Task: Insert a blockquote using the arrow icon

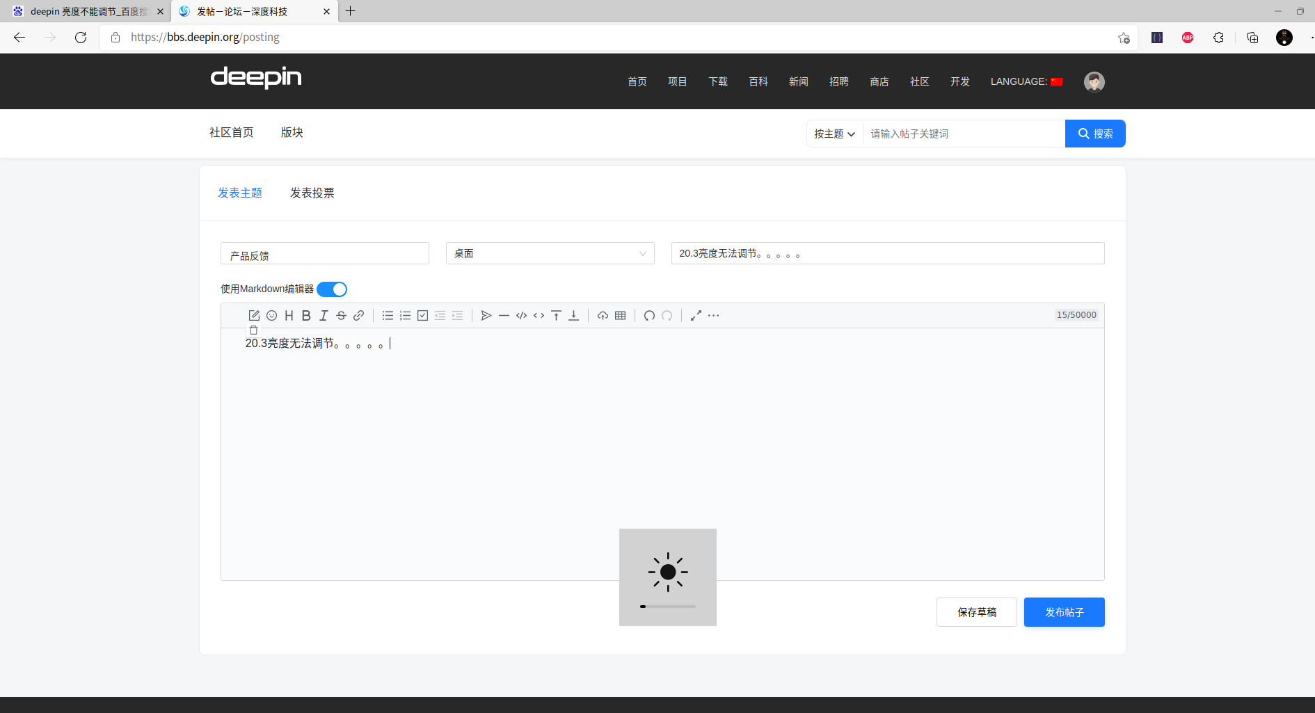Action: (486, 316)
